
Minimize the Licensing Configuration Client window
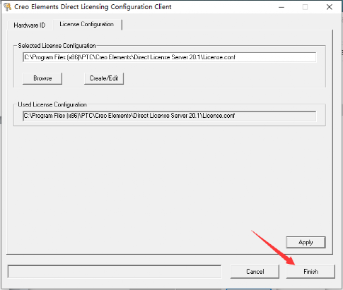[281, 7]
